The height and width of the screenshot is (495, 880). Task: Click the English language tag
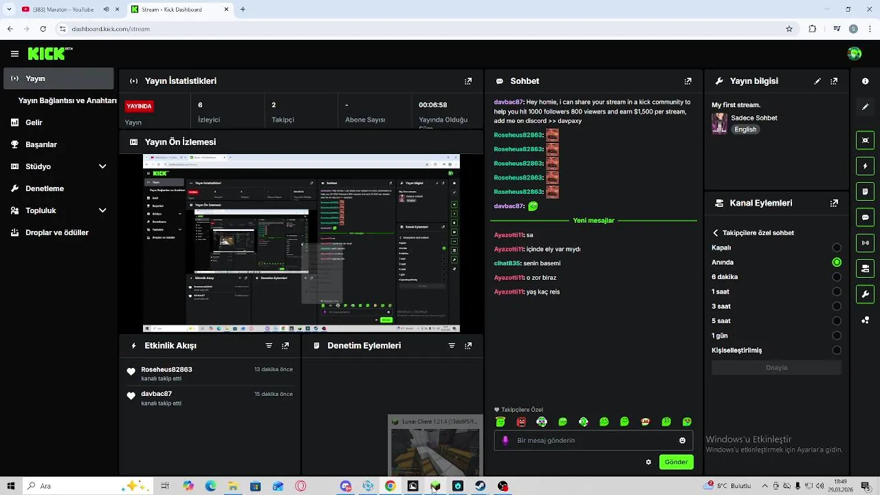coord(745,129)
